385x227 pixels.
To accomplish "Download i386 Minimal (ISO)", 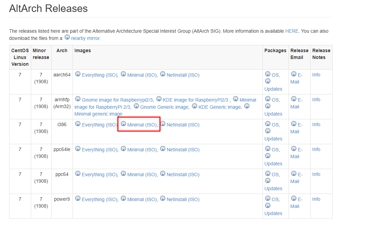I will tap(141, 125).
